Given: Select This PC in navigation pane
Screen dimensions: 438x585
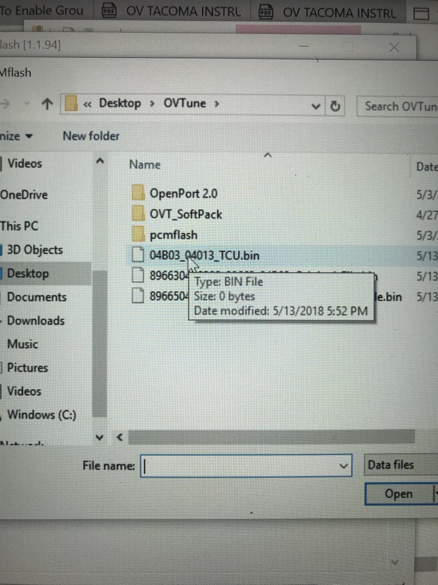Looking at the screenshot, I should point(19,226).
